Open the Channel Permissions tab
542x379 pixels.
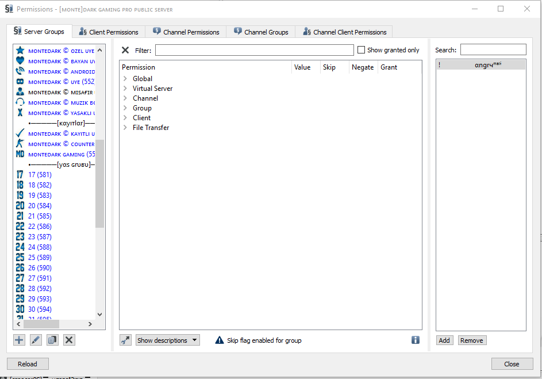[186, 32]
